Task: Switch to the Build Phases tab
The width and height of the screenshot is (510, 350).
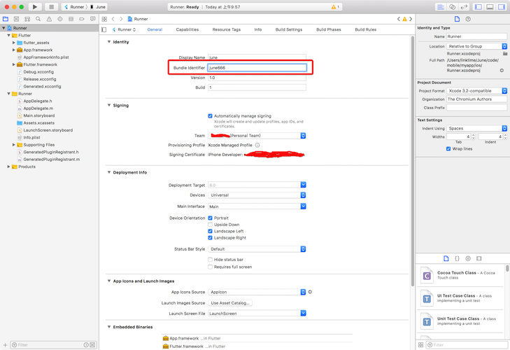Action: pos(329,29)
